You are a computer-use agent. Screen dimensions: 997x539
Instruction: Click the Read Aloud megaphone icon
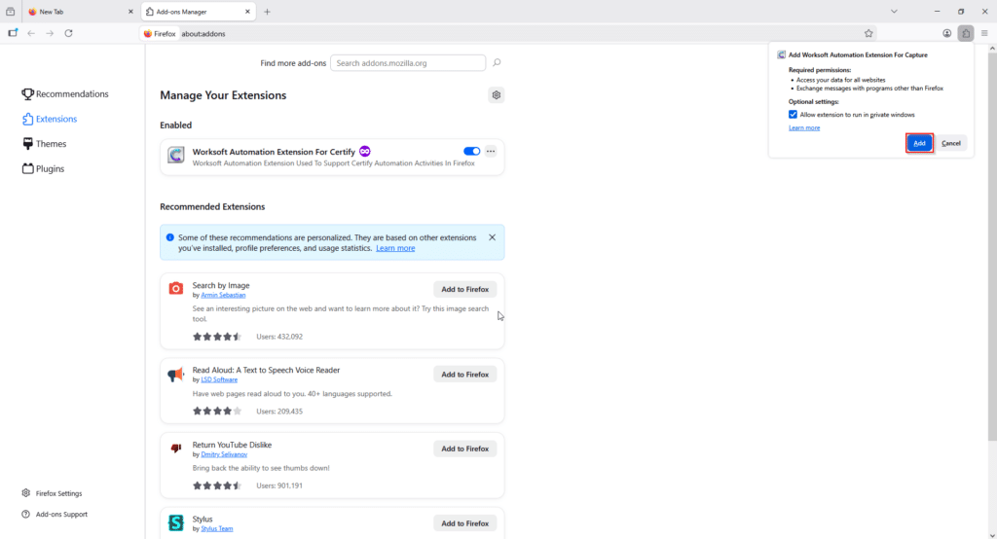[x=176, y=374]
